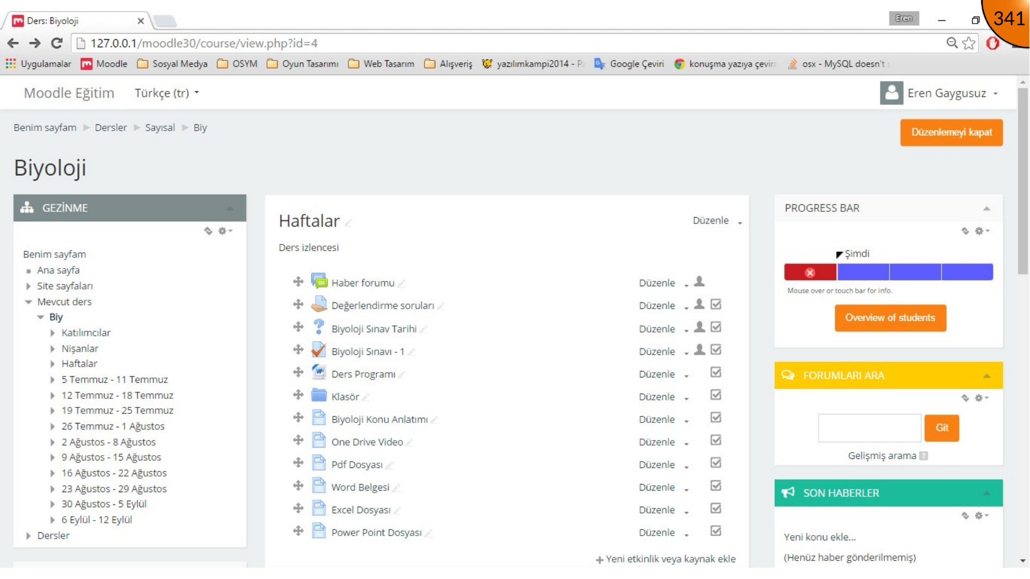
Task: Click the move handle for Klasör
Action: (298, 395)
